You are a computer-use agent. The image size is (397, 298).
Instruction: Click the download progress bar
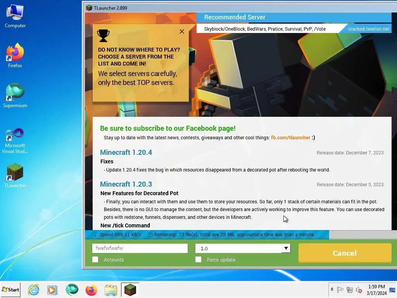click(x=240, y=235)
